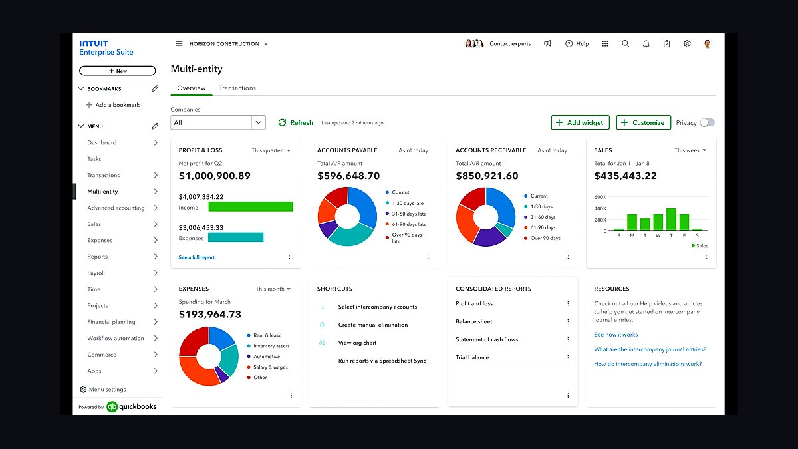Viewport: 798px width, 449px height.
Task: Open the See a full report link
Action: 196,257
